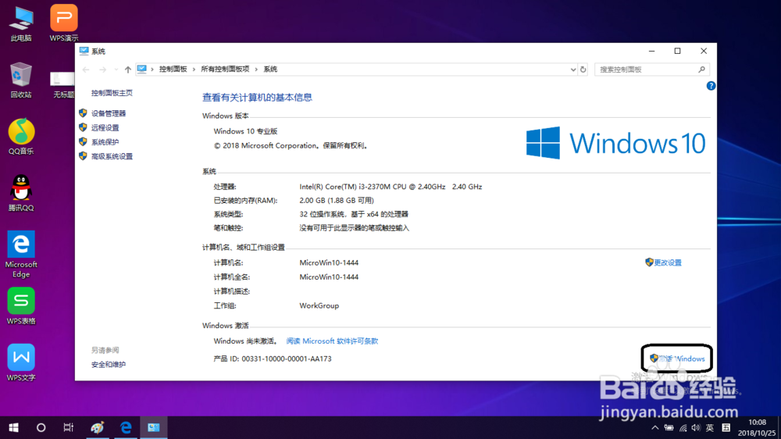Go up one level with up arrow
Screen dimensions: 781x439
[128, 70]
